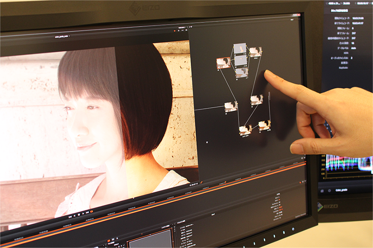Jump to the first frame in viewer transport
The image size is (373, 248).
point(70,217)
